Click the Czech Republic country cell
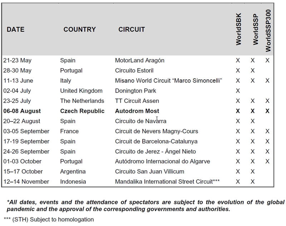The image size is (286, 226). coord(82,111)
